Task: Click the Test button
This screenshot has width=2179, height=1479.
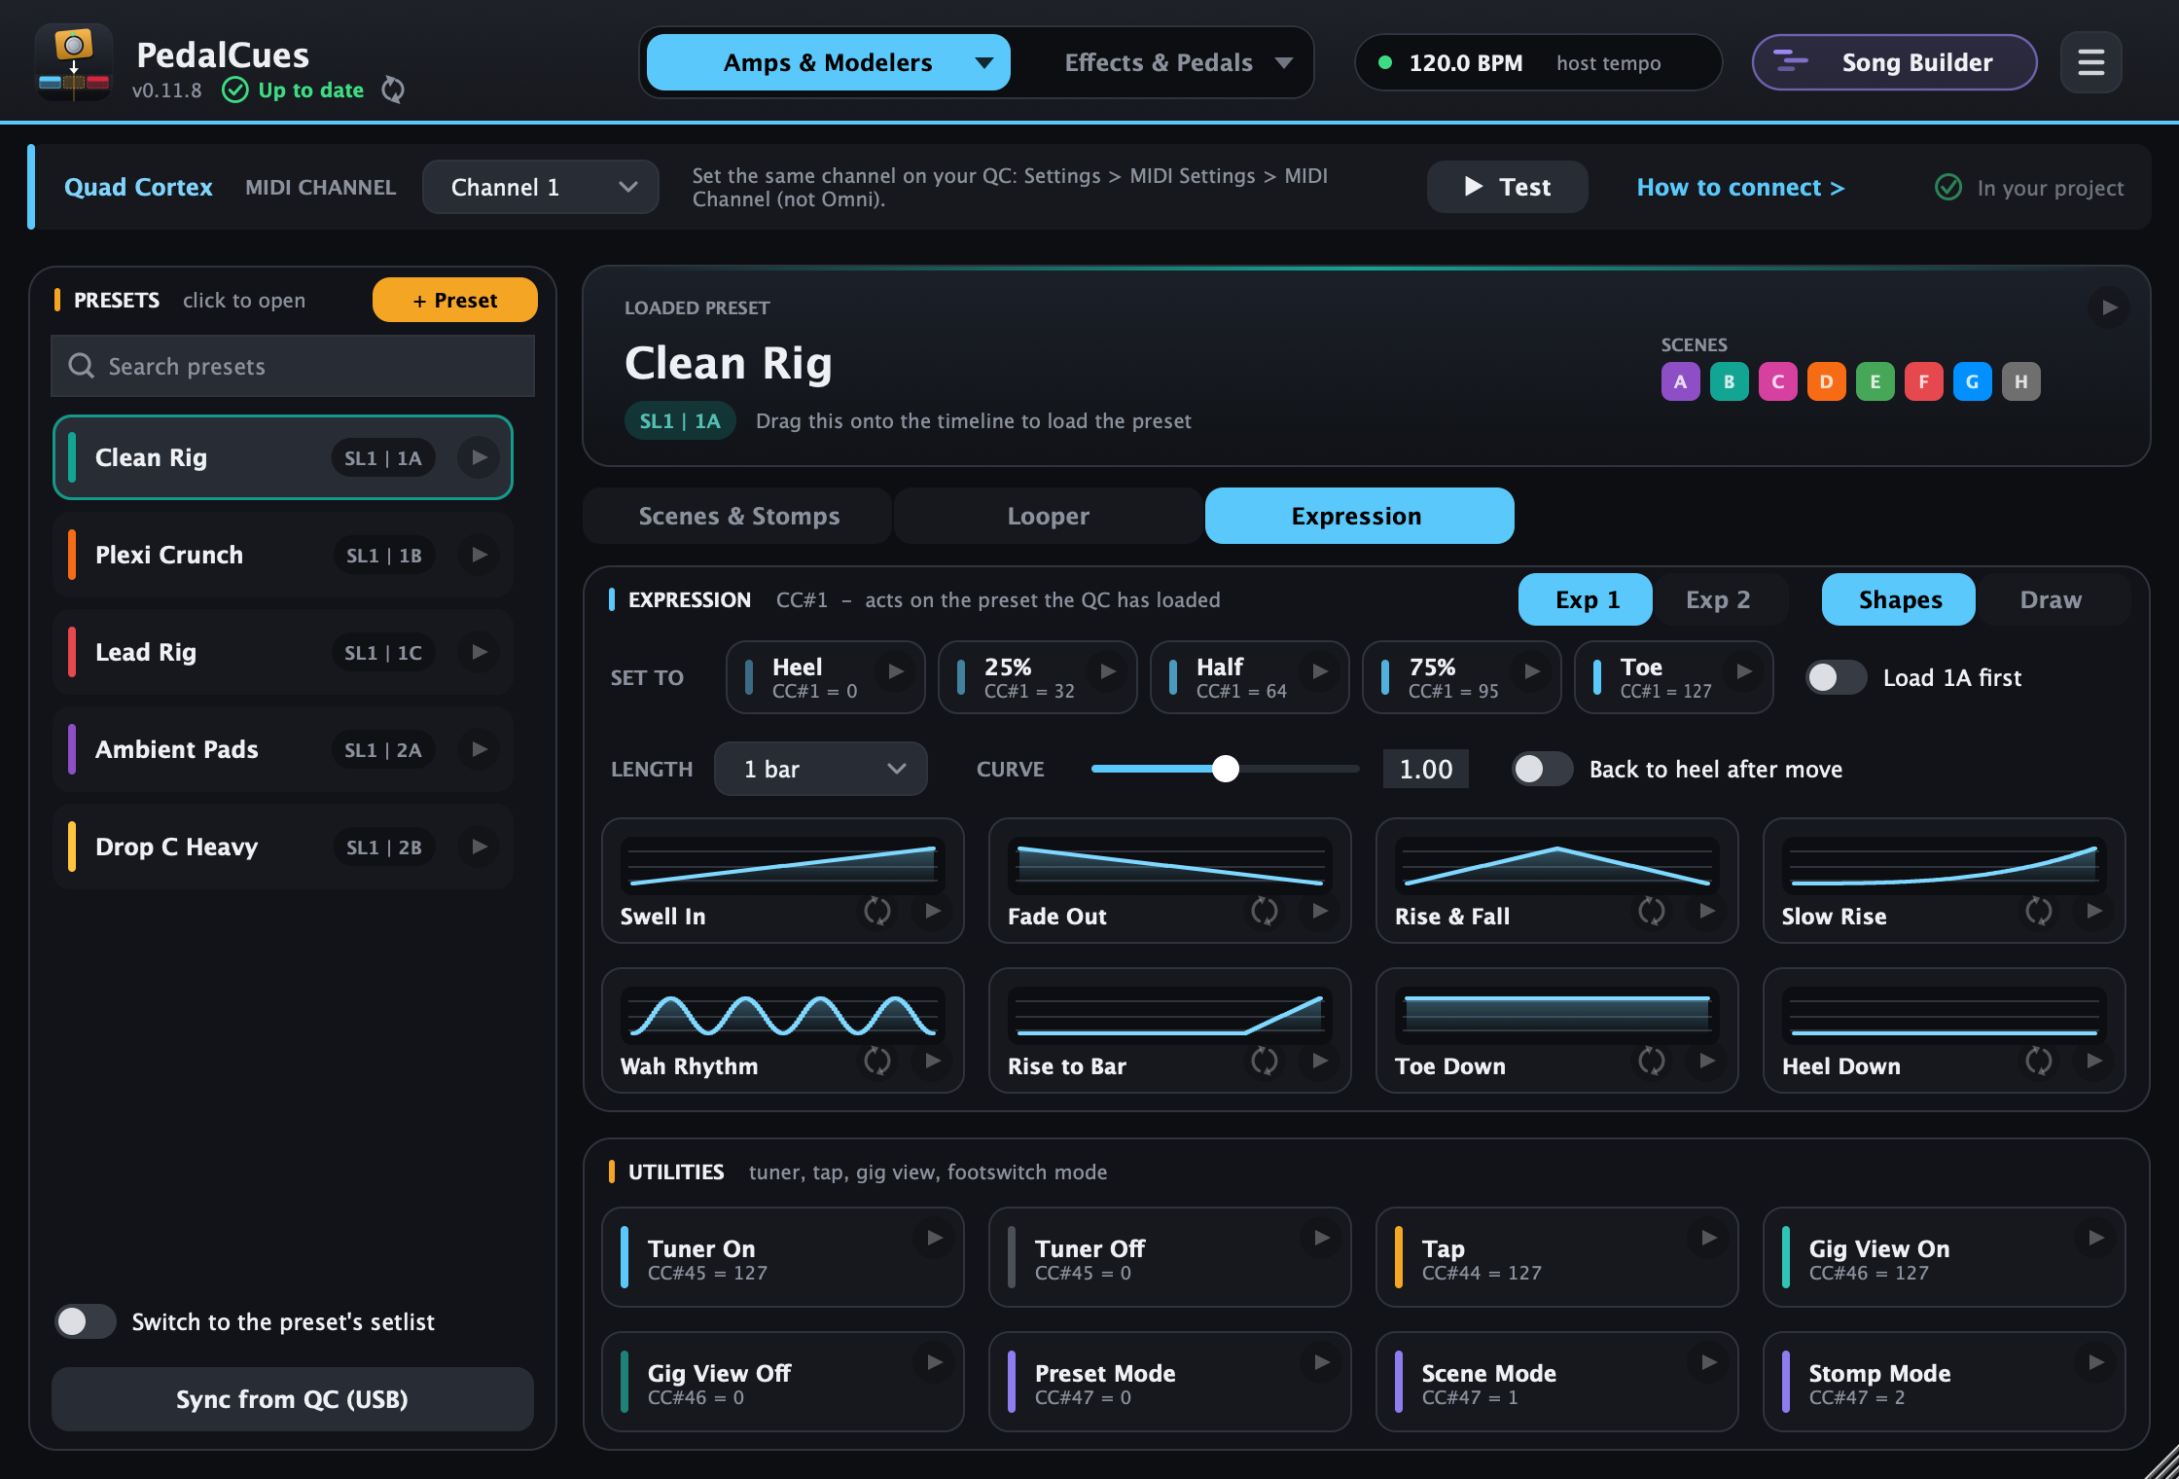Action: (x=1507, y=187)
